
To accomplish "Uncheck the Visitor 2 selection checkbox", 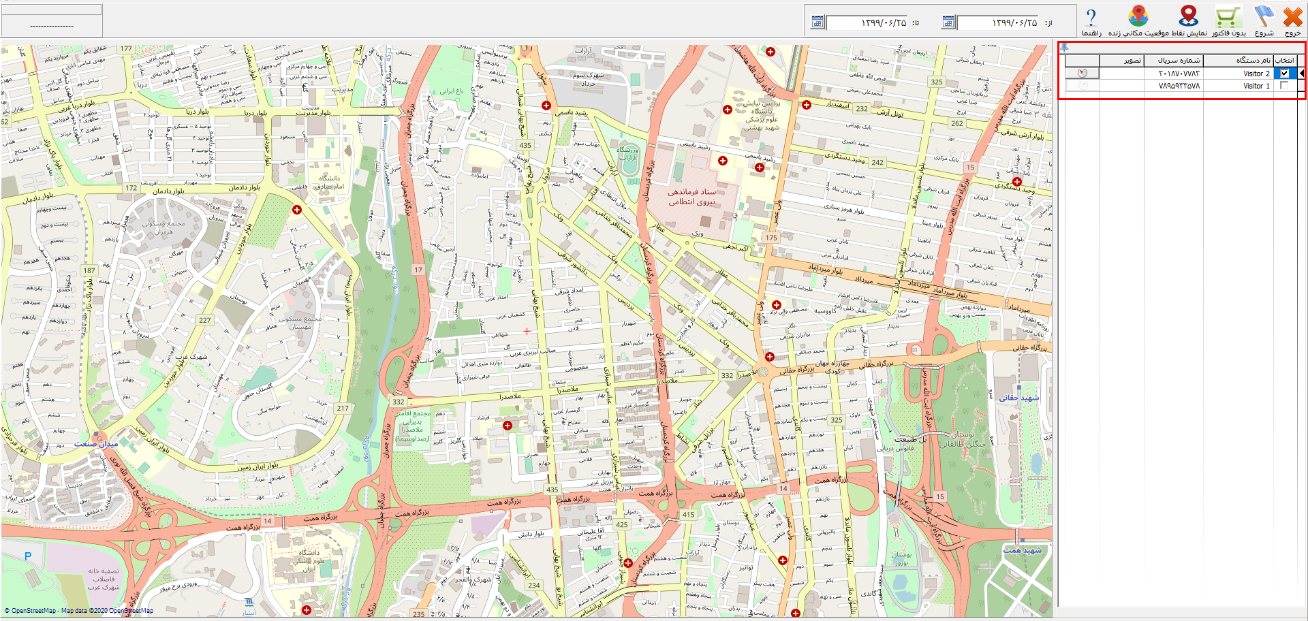I will tap(1284, 73).
